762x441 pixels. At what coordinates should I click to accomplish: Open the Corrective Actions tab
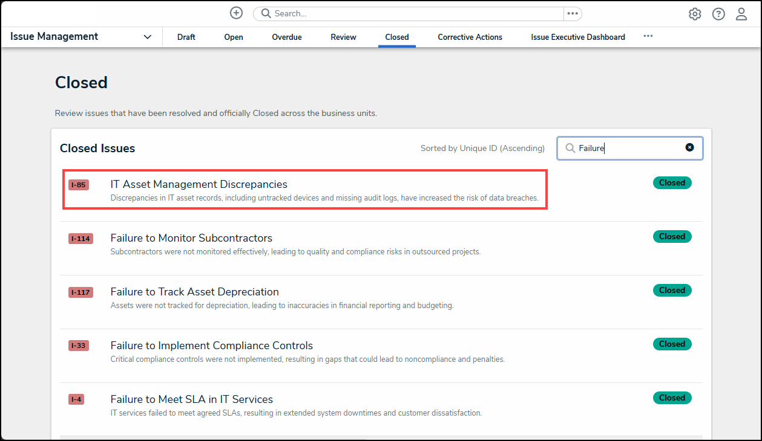point(470,37)
